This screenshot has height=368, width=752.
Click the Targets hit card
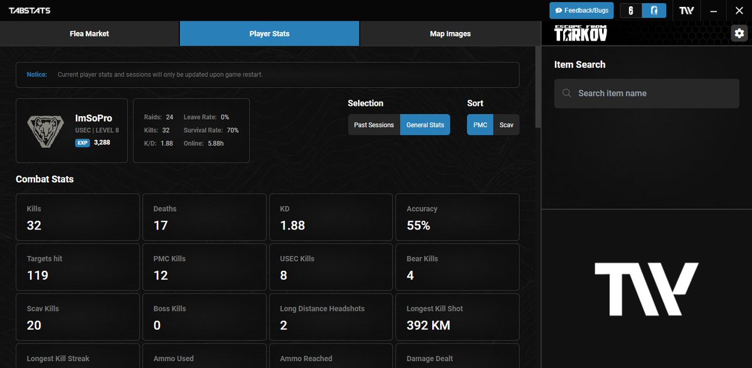(78, 267)
